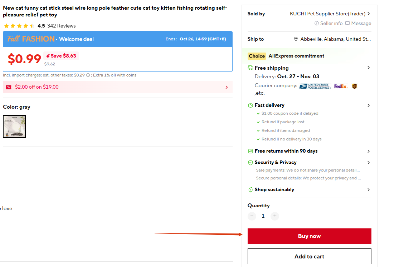Open KUCHI Pet Supplier Store page
This screenshot has width=404, height=267.
pos(327,14)
